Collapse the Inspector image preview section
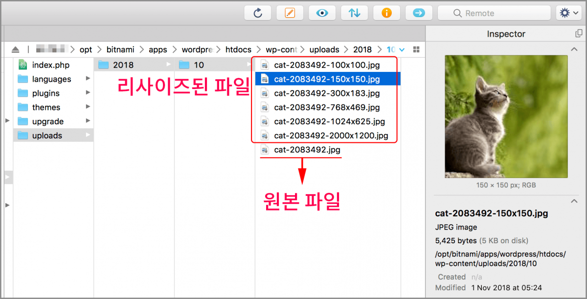587x299 pixels. [574, 49]
